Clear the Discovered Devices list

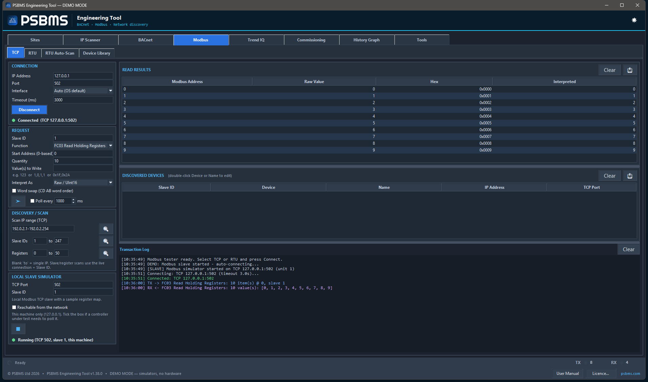610,176
